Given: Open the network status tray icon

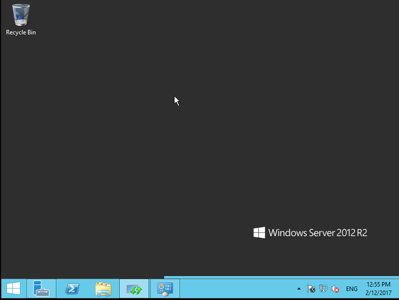Looking at the screenshot, I should coord(323,289).
